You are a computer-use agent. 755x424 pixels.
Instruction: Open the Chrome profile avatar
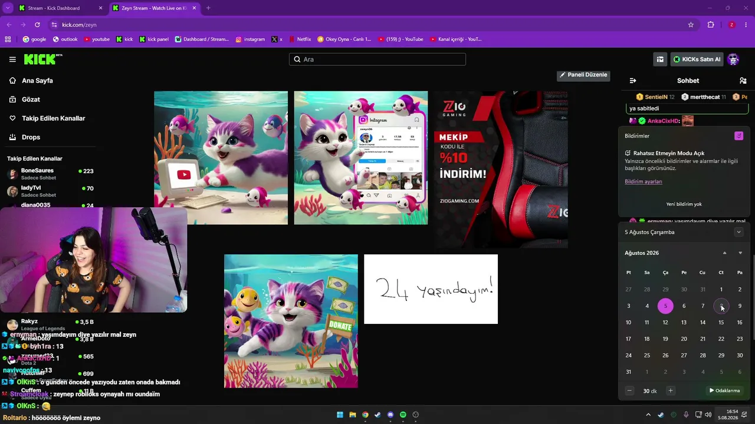pos(731,25)
